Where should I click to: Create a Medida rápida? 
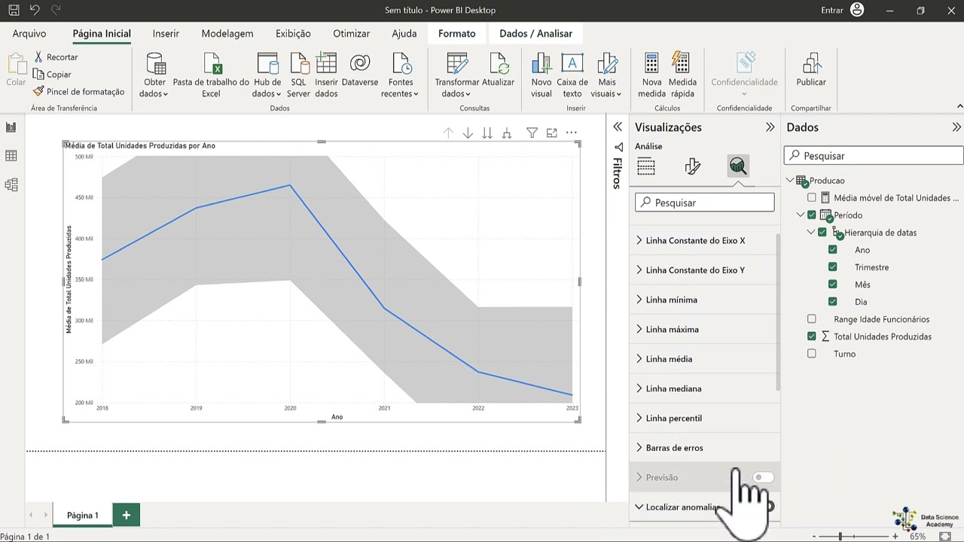(x=682, y=75)
